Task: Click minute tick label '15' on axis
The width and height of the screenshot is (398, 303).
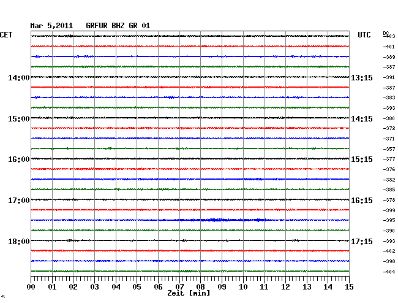Action: (349, 286)
